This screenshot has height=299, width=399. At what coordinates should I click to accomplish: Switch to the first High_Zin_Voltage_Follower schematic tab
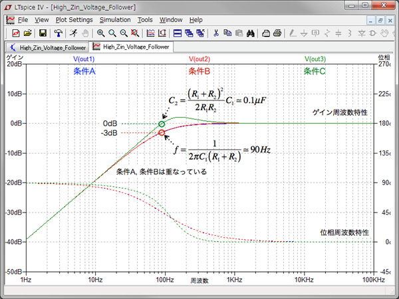[x=47, y=47]
